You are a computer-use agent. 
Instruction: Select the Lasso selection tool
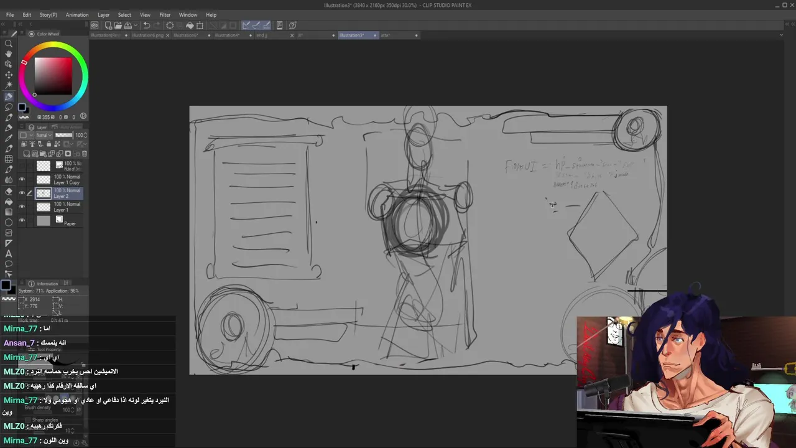[9, 107]
